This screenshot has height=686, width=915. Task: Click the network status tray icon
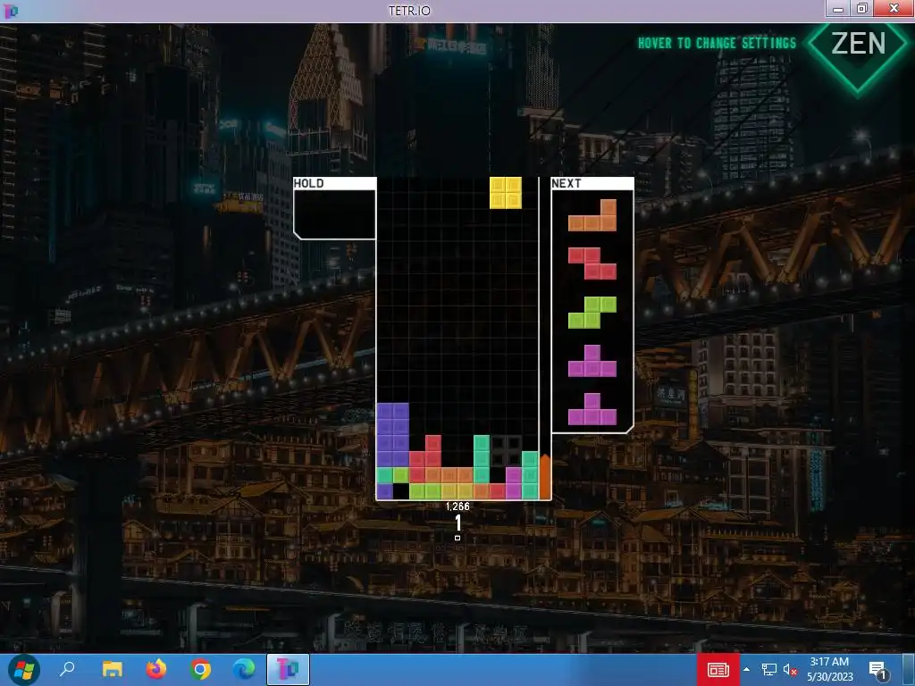click(x=769, y=670)
